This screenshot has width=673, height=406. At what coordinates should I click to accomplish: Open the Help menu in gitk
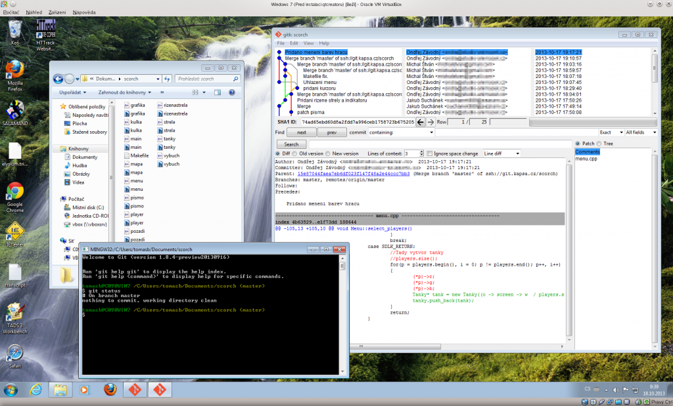point(324,43)
